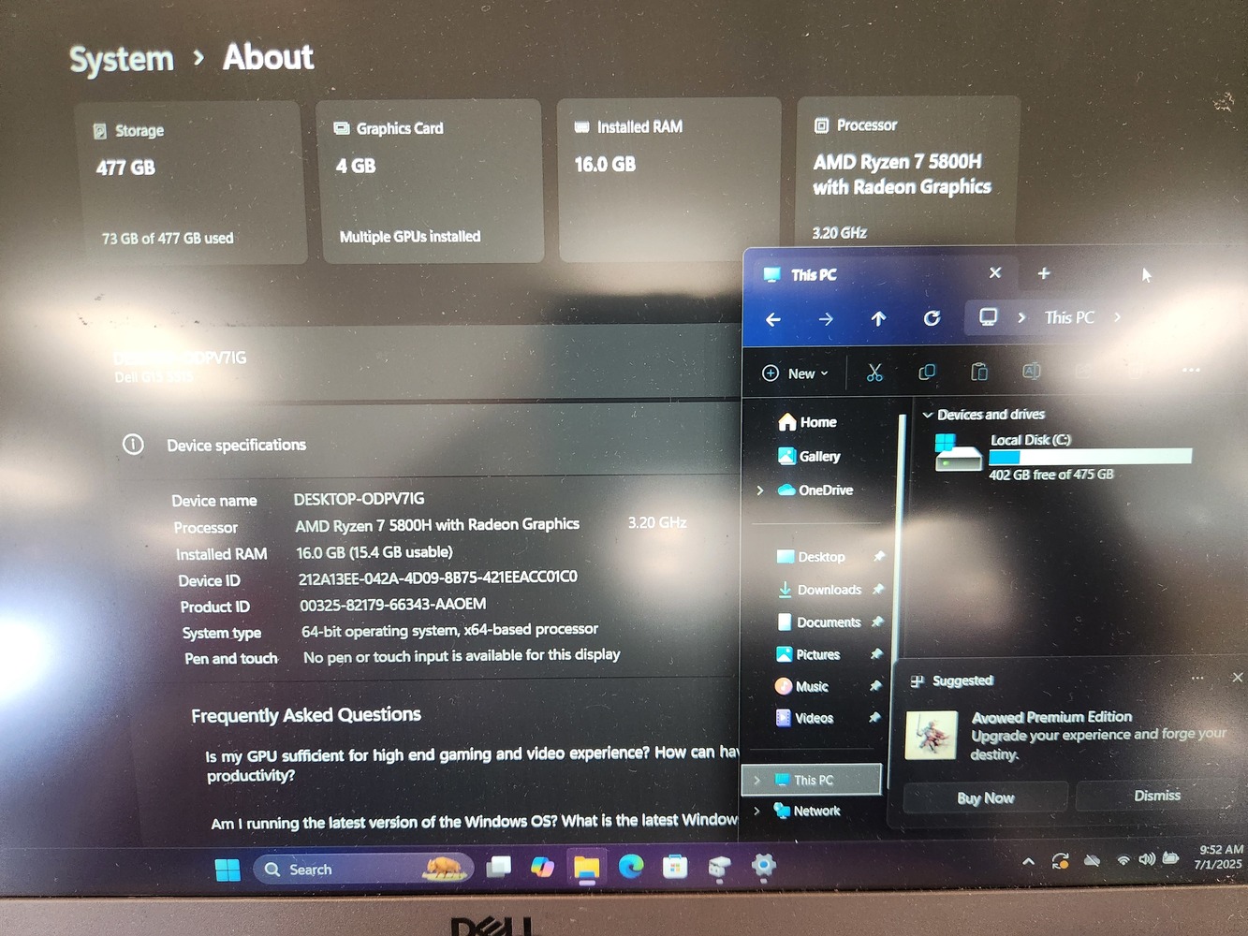1248x936 pixels.
Task: Unpin Downloads using its pin icon
Action: tap(877, 589)
